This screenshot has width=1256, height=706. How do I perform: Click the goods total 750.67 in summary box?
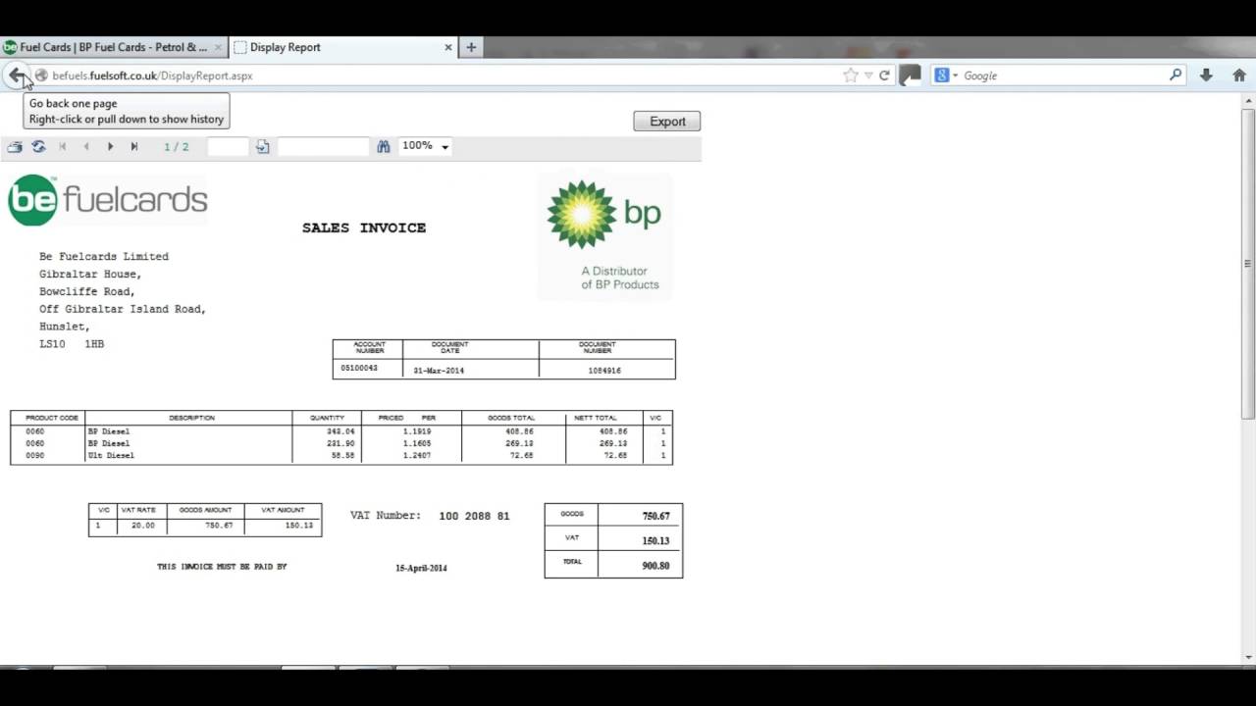[655, 516]
